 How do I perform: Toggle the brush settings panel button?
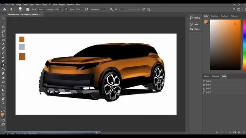tap(28, 9)
